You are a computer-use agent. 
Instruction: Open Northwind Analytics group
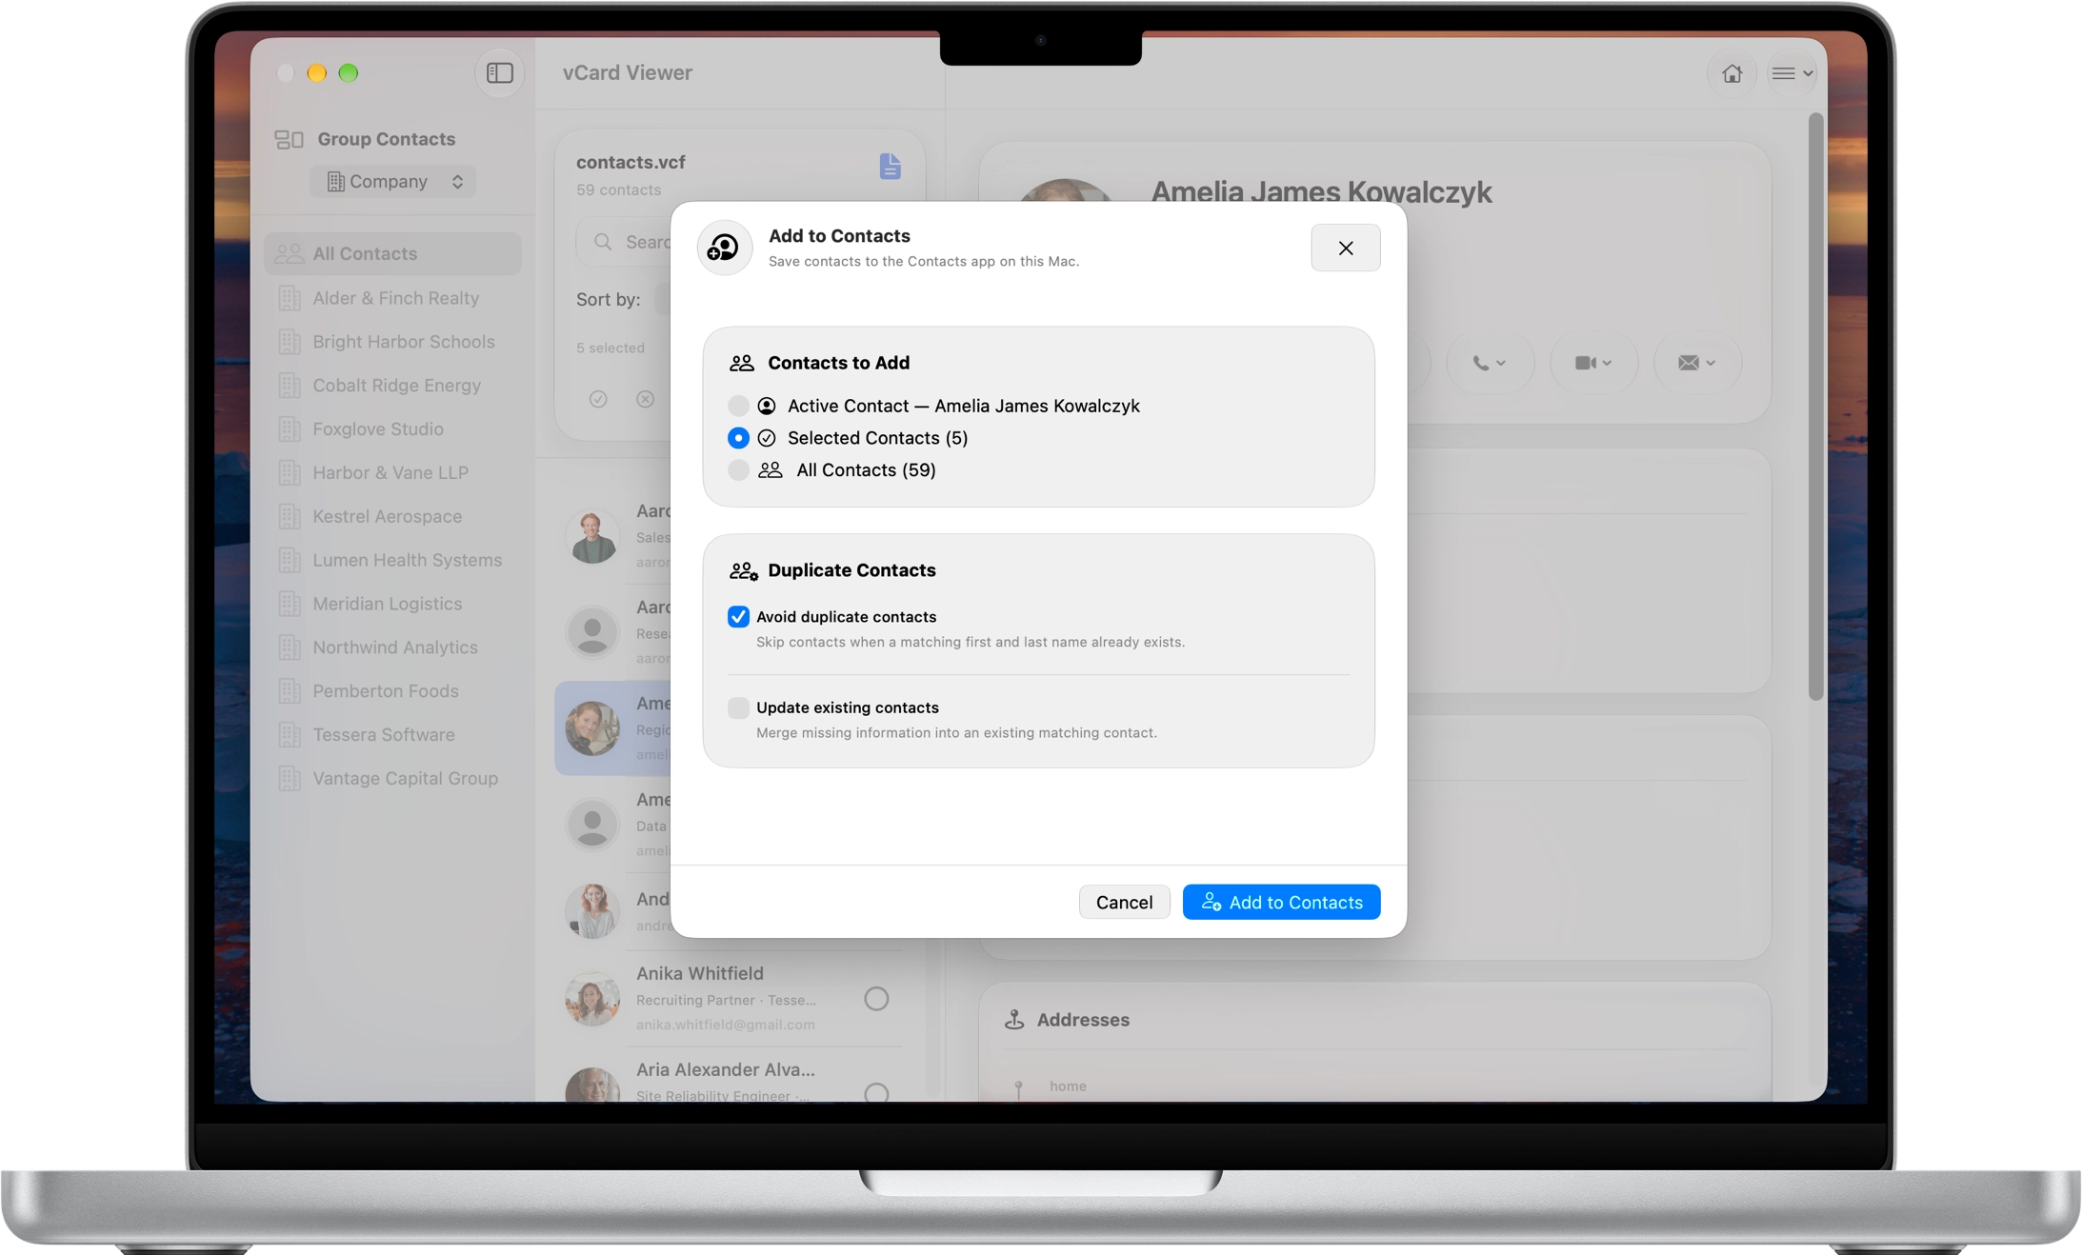392,647
